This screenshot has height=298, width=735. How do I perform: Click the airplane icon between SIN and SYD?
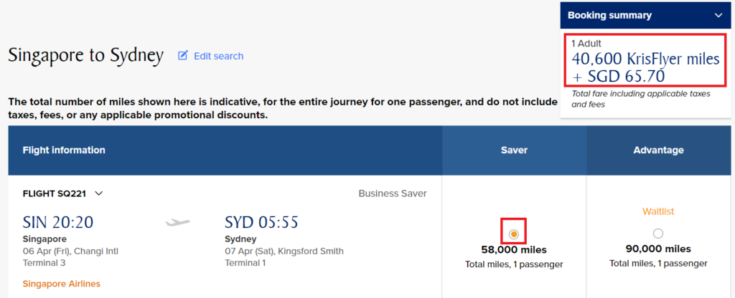tap(178, 223)
